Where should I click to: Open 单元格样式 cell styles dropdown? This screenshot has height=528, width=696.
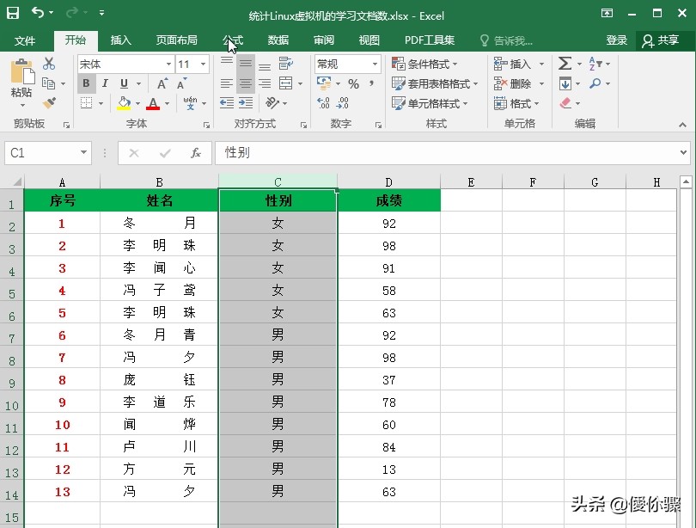(x=430, y=103)
